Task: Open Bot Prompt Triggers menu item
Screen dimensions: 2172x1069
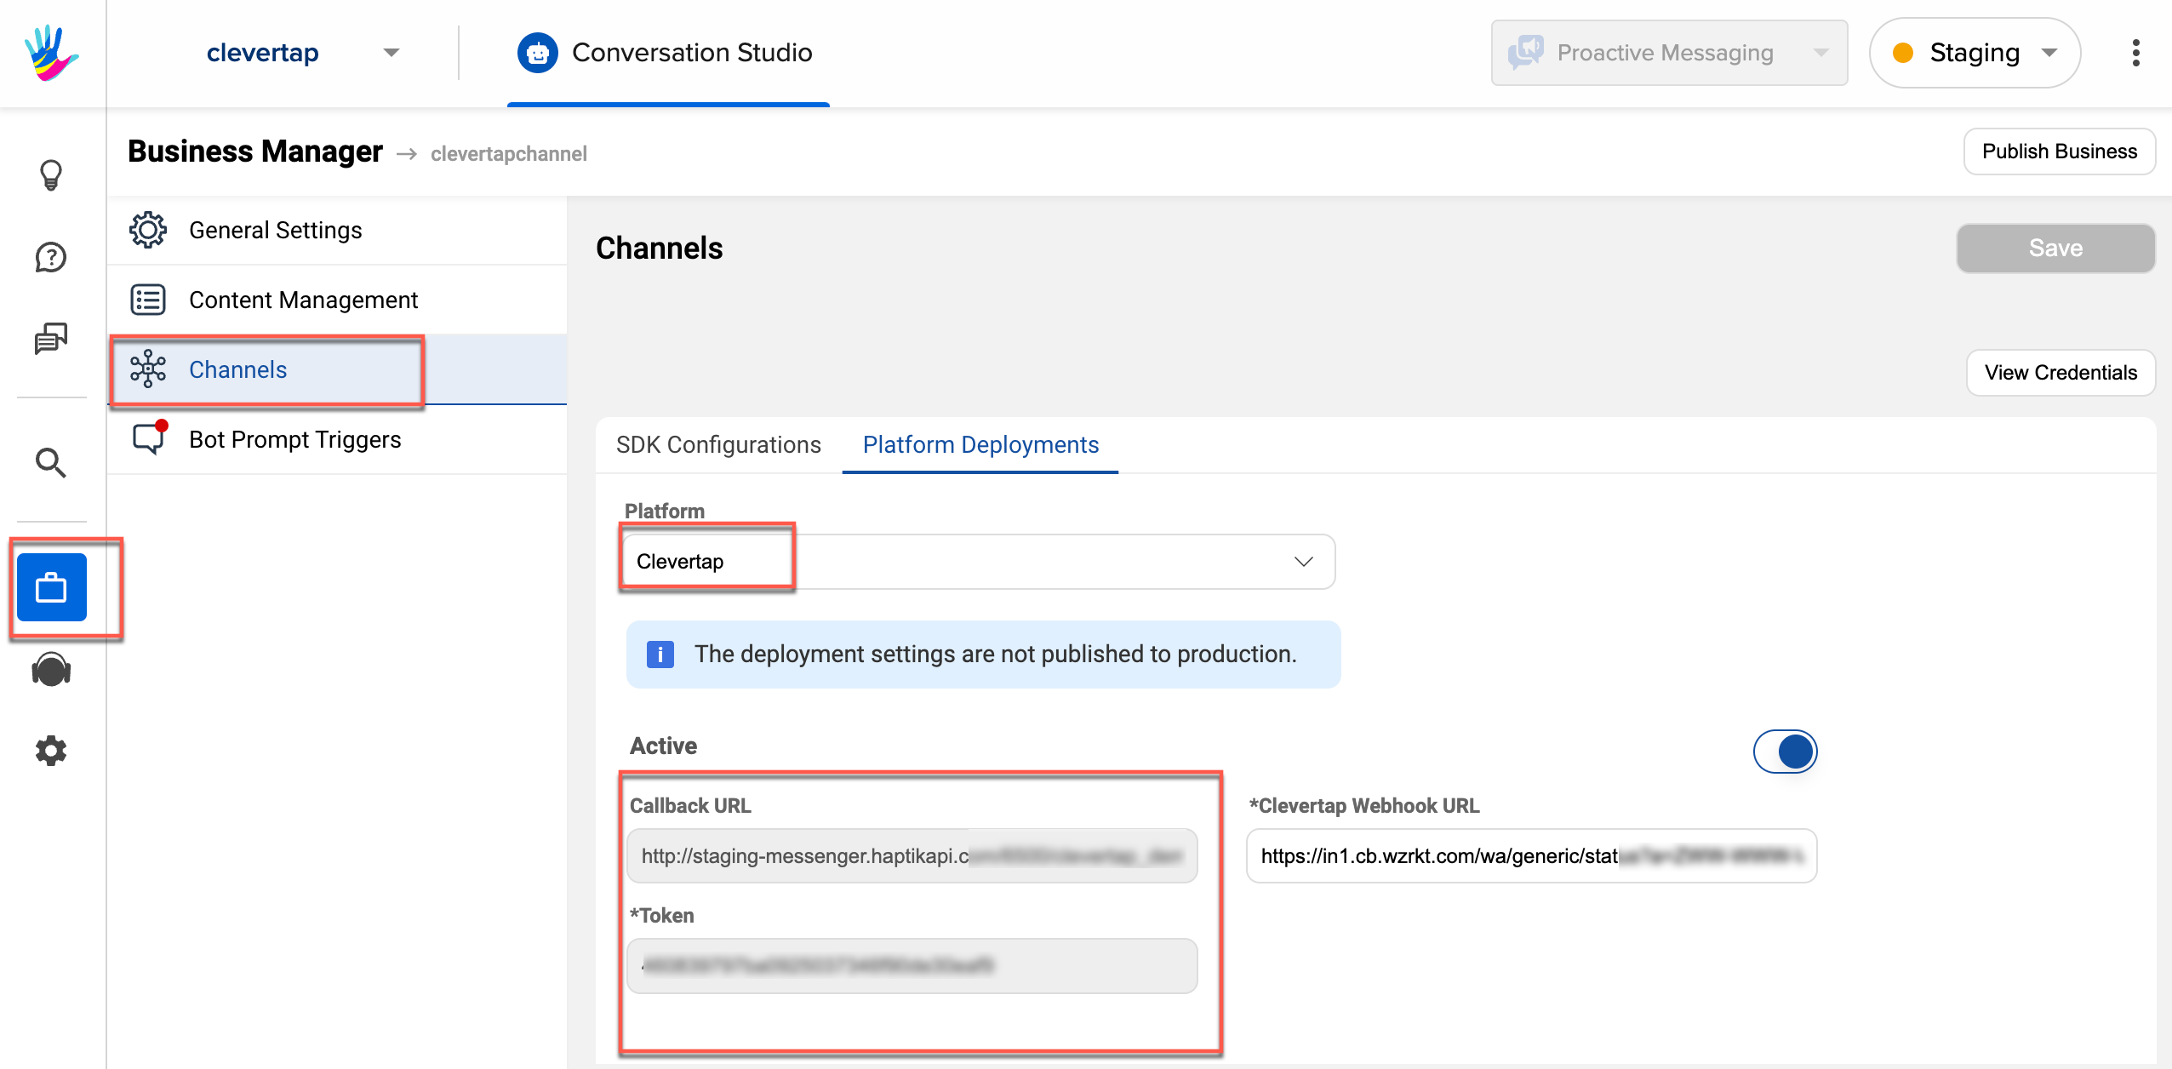Action: (337, 439)
